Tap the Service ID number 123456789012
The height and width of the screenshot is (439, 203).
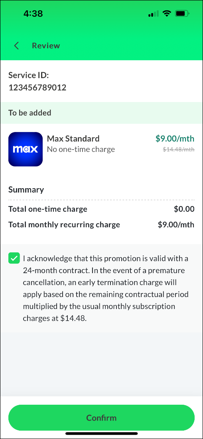37,88
